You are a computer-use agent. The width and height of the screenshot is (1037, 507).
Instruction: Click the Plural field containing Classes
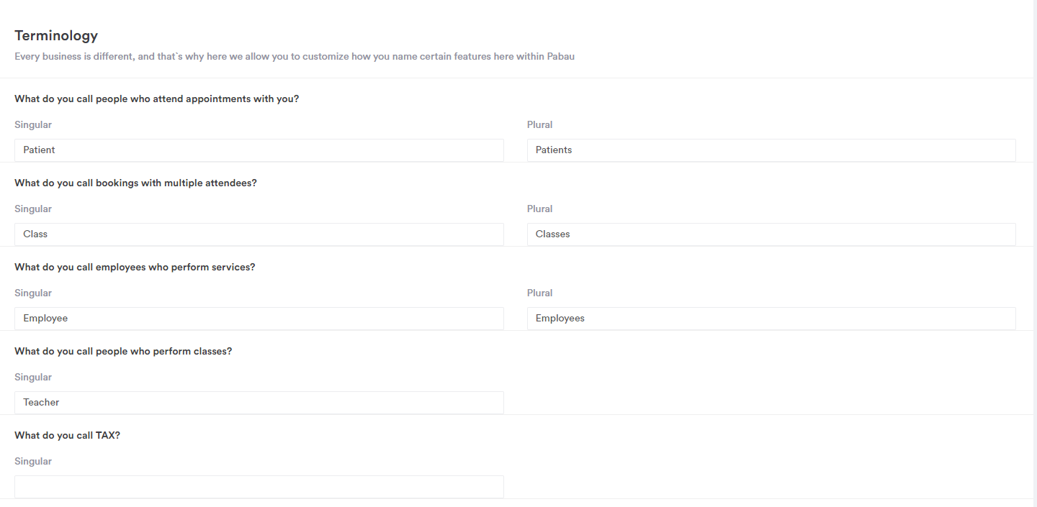tap(771, 234)
